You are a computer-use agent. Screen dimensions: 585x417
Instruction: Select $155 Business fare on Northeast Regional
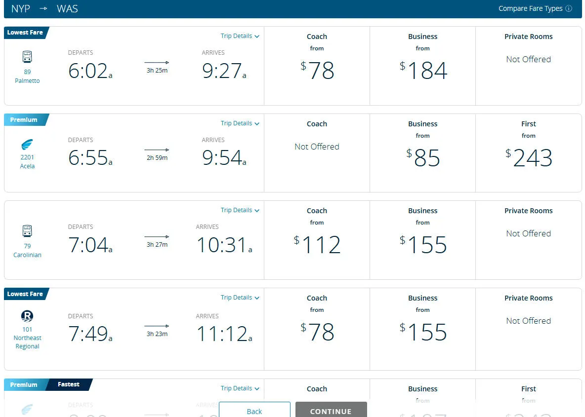(x=423, y=332)
